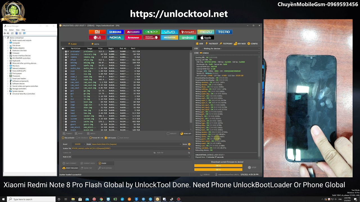Click the Scan for hardware changes icon in Device Manager
This screenshot has height=202, width=360.
tap(24, 33)
